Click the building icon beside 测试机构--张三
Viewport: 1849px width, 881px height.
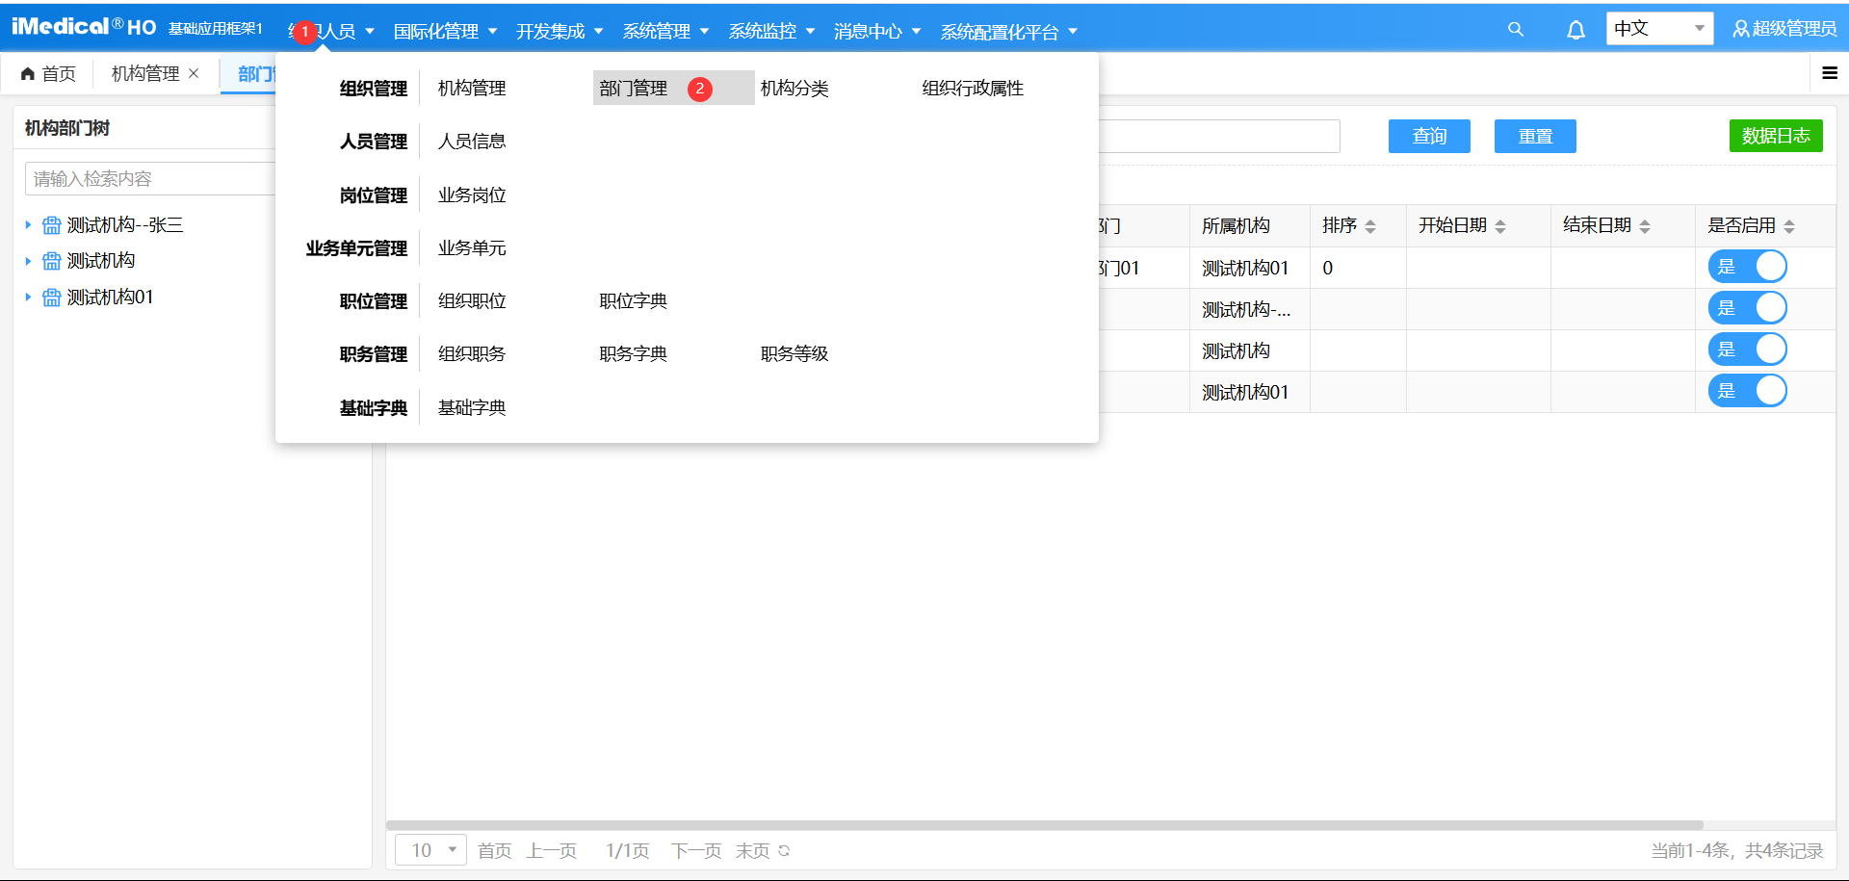tap(50, 224)
